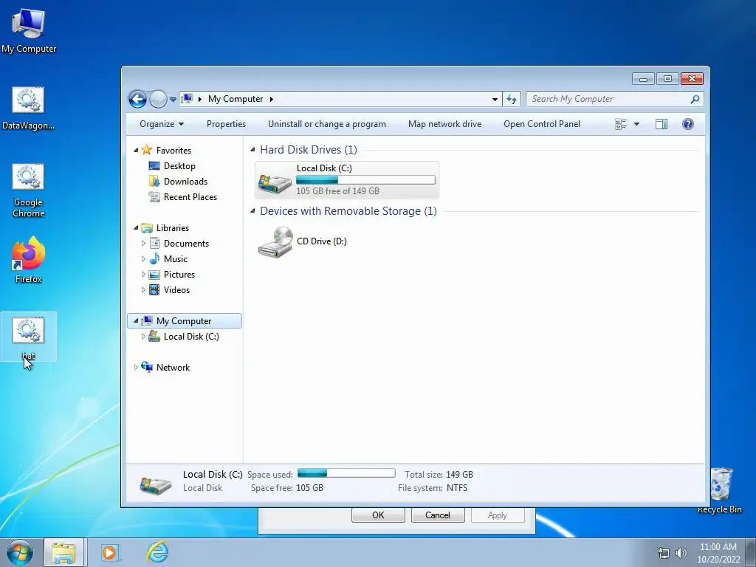756x567 pixels.
Task: Click the Total size 149 GB value
Action: coord(459,475)
